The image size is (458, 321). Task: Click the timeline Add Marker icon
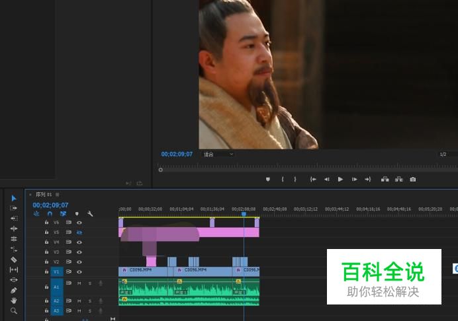[77, 214]
